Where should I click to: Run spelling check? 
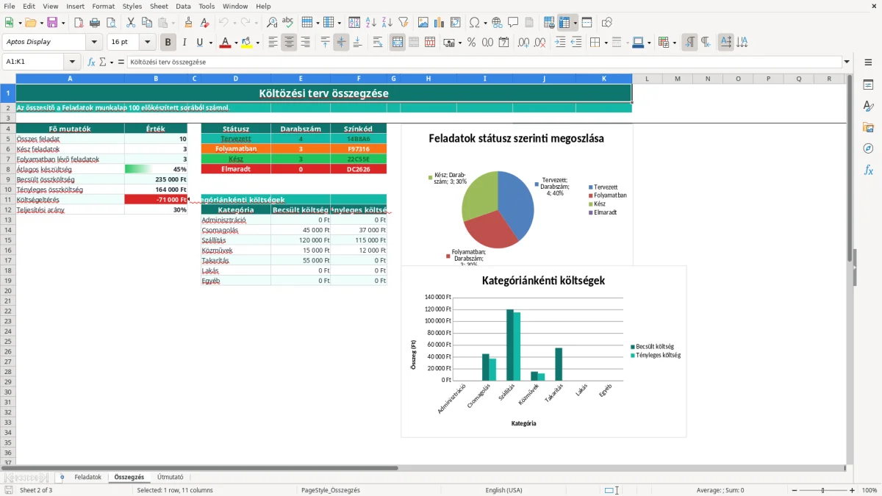pos(288,23)
